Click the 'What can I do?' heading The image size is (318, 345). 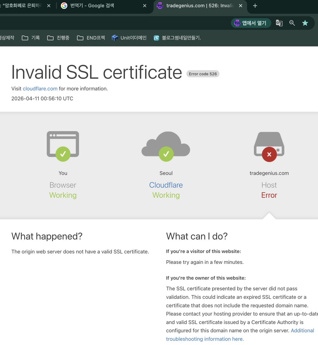click(197, 236)
